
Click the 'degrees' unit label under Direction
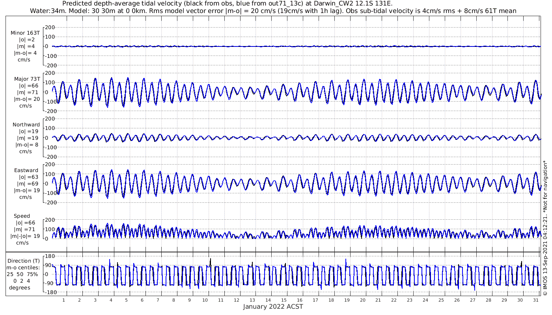pyautogui.click(x=21, y=287)
